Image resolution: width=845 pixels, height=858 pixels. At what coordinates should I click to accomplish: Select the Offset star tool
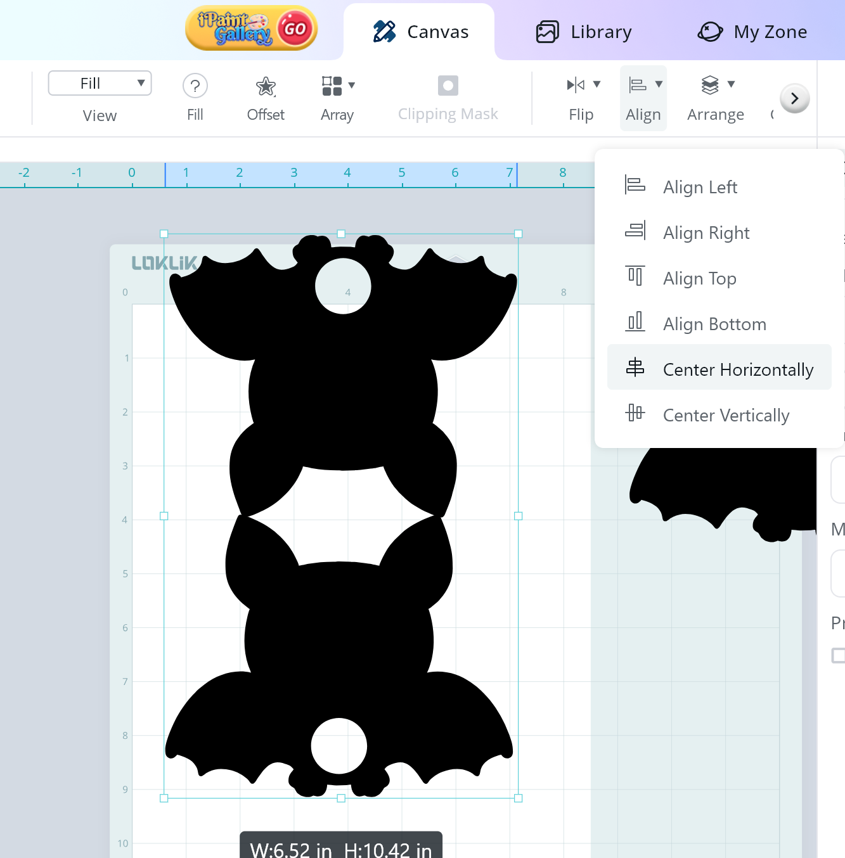[266, 86]
